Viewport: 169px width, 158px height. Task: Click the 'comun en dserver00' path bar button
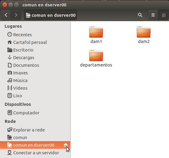[x=51, y=15]
